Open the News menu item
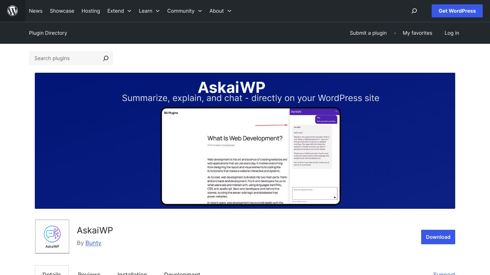 (x=36, y=11)
